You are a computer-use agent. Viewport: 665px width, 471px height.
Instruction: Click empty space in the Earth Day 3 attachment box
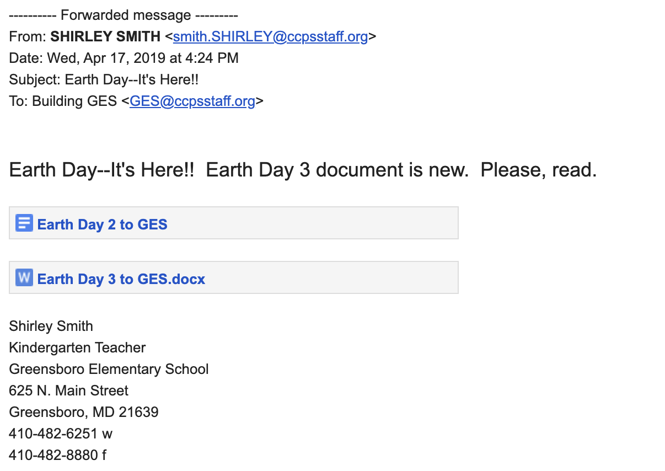click(331, 277)
